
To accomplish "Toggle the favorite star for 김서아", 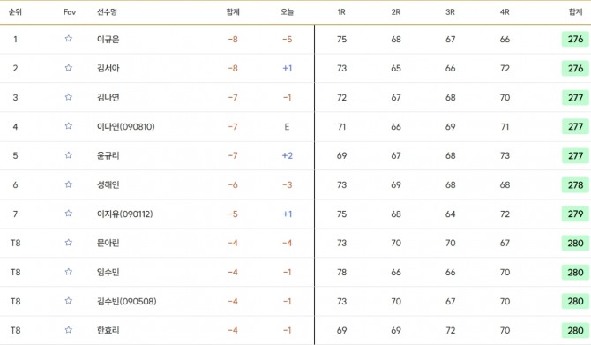I will (68, 68).
